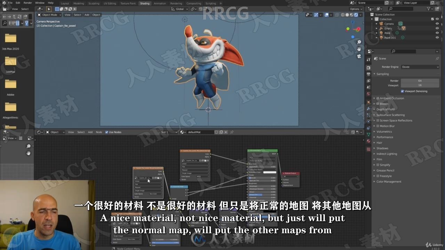The image size is (445, 250).
Task: Open the Output properties tab icon
Action: click(x=369, y=74)
